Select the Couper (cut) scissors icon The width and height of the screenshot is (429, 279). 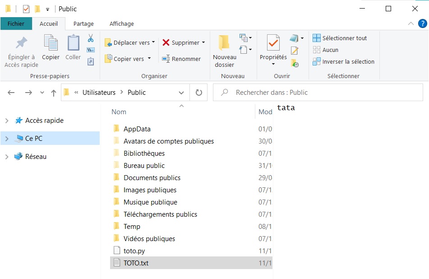(x=90, y=39)
